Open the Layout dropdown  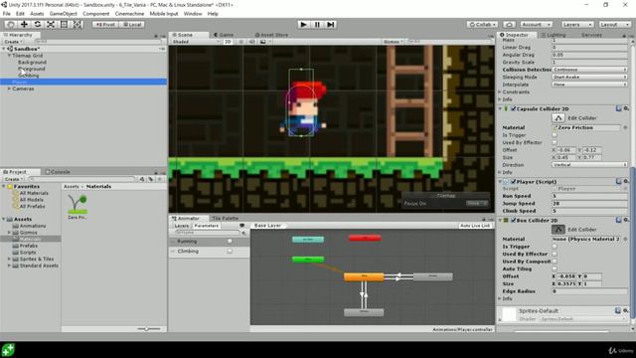pyautogui.click(x=614, y=24)
